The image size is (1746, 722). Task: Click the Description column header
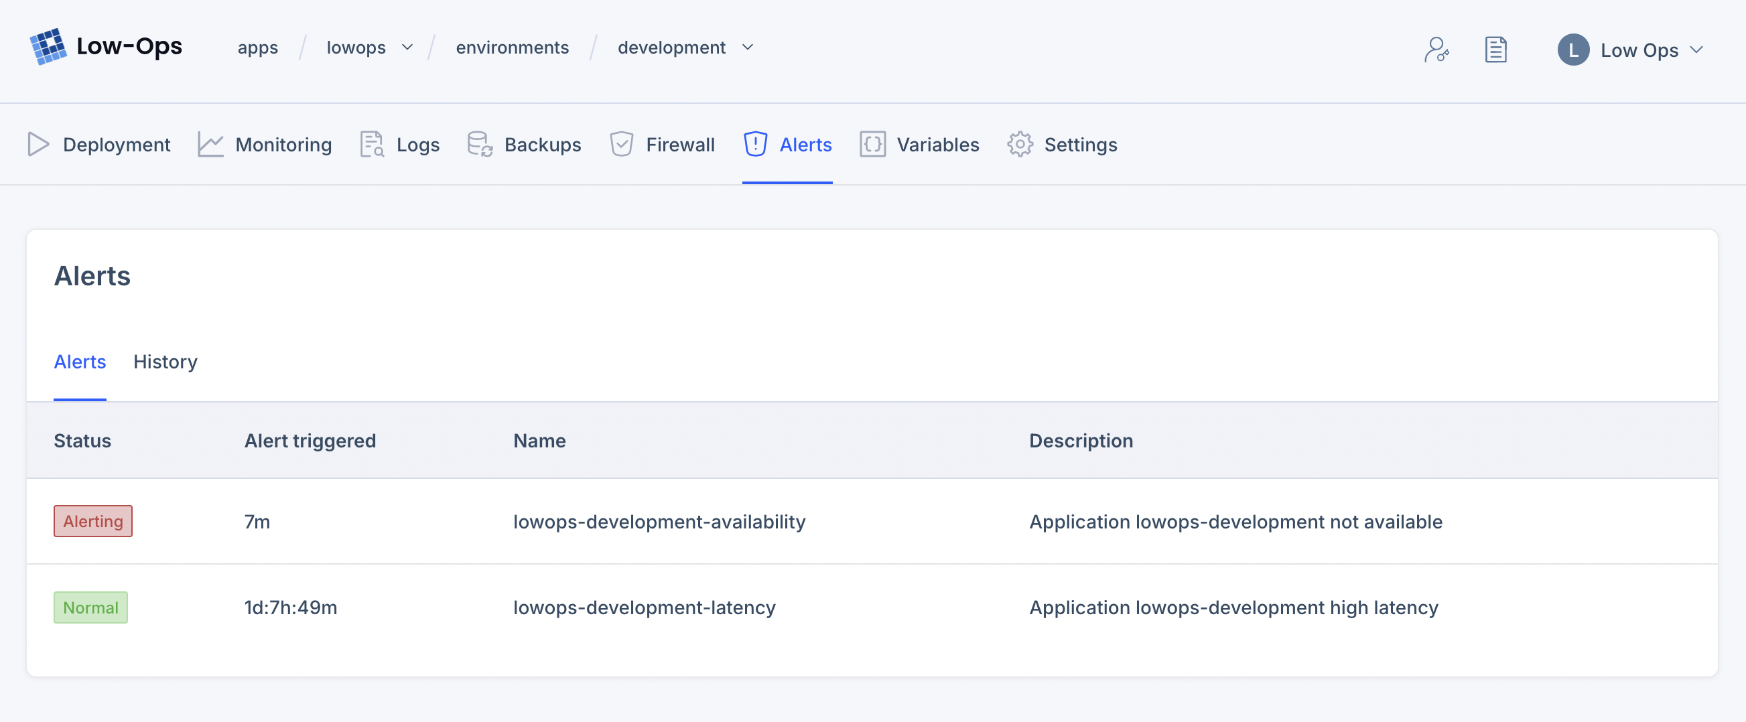(1081, 441)
